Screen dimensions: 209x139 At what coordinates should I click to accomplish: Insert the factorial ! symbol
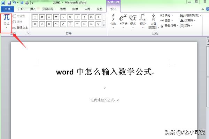click(84, 17)
